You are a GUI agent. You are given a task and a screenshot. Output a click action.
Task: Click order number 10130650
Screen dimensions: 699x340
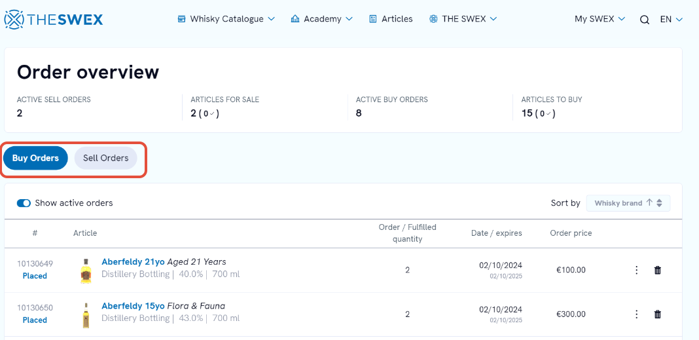click(x=35, y=308)
